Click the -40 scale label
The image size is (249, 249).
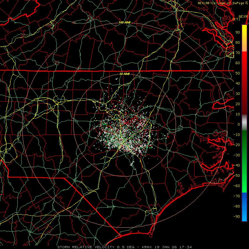click(237, 165)
